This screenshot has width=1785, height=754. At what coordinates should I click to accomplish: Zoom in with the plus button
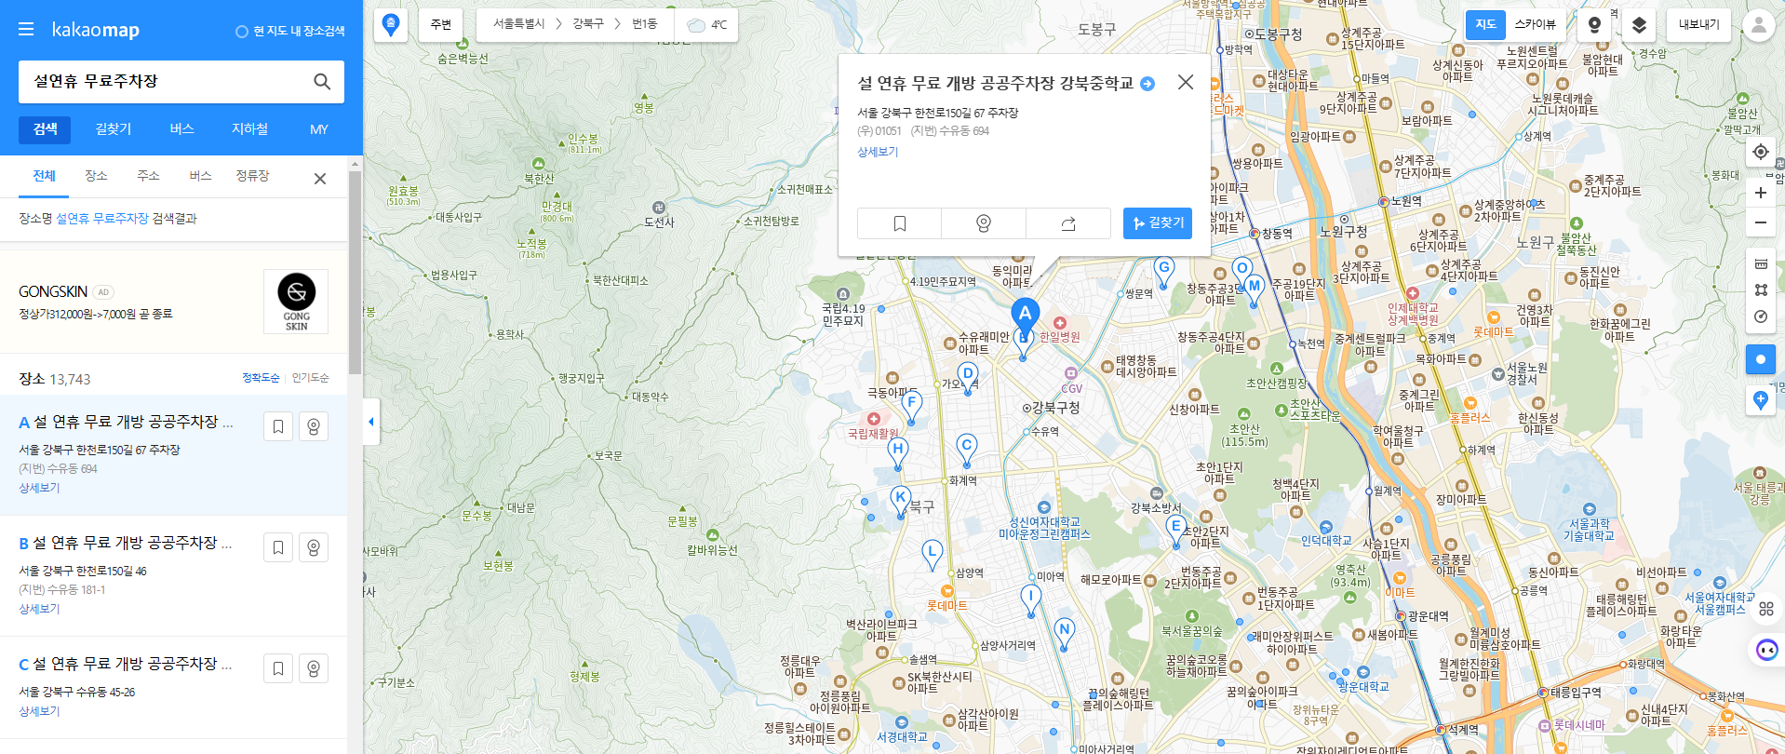(x=1760, y=193)
